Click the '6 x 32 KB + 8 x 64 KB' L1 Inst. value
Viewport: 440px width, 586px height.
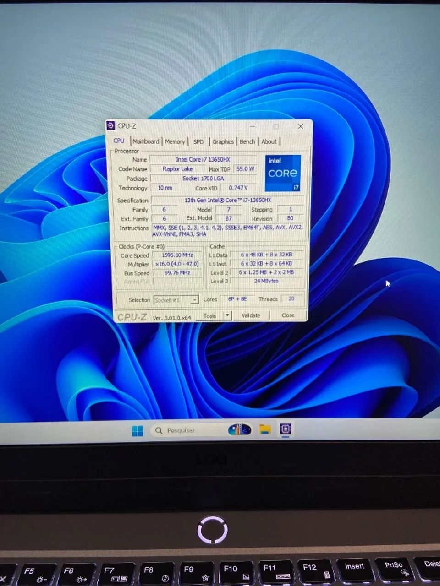[266, 263]
